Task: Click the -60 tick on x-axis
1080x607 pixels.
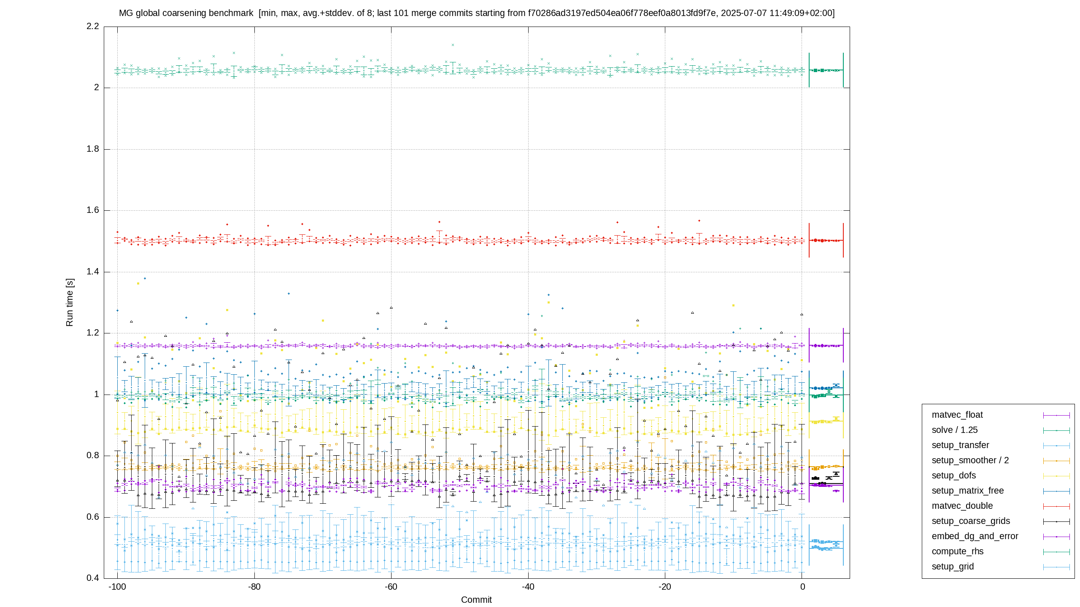Action: [391, 587]
